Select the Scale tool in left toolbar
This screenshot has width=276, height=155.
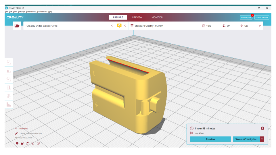click(9, 71)
